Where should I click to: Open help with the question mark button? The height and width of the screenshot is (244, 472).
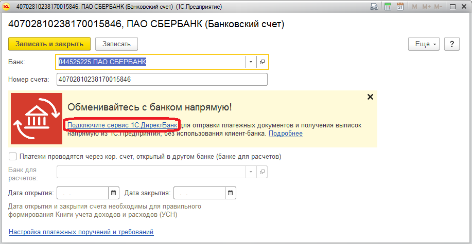[451, 44]
